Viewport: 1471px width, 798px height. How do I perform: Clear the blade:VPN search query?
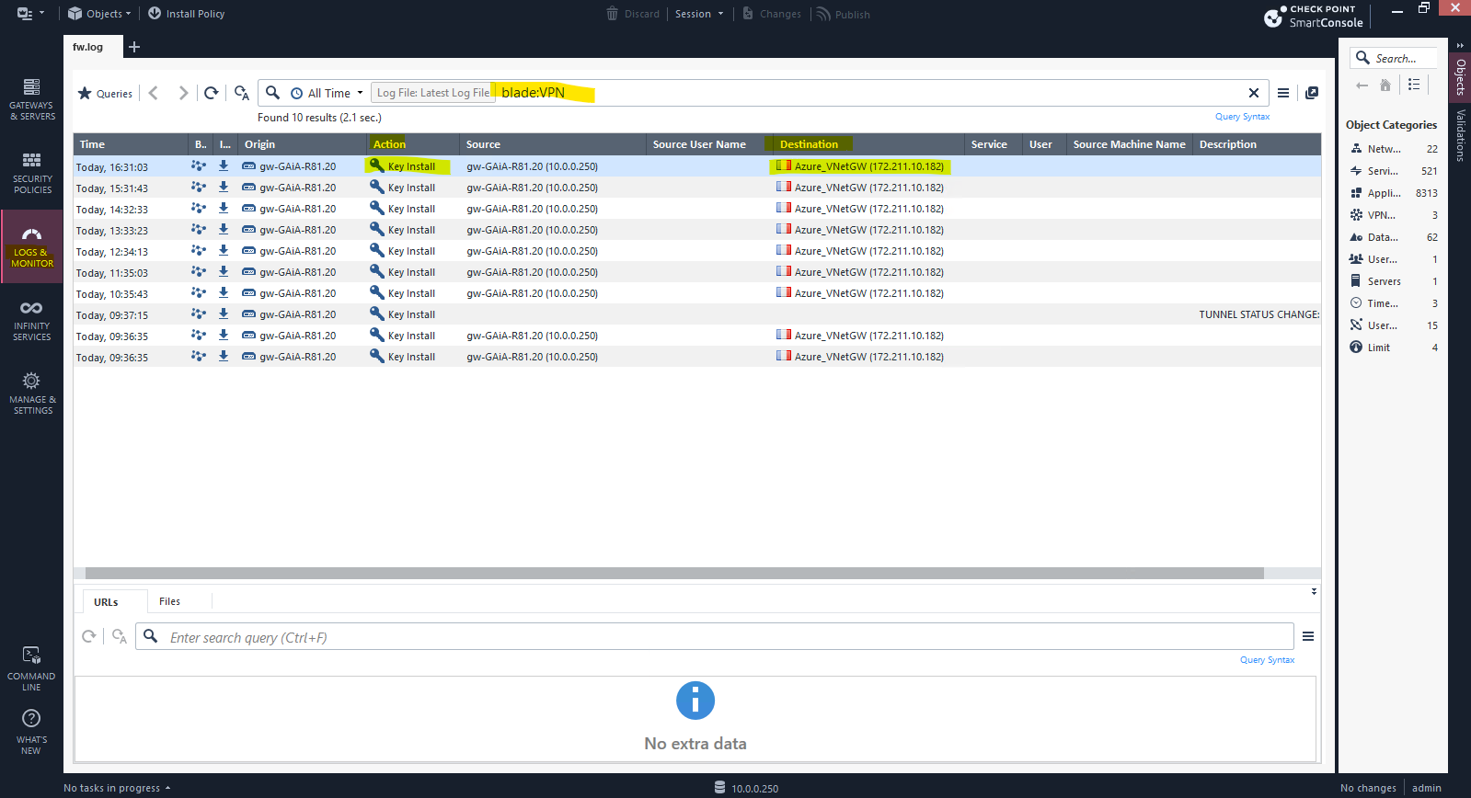click(1253, 93)
